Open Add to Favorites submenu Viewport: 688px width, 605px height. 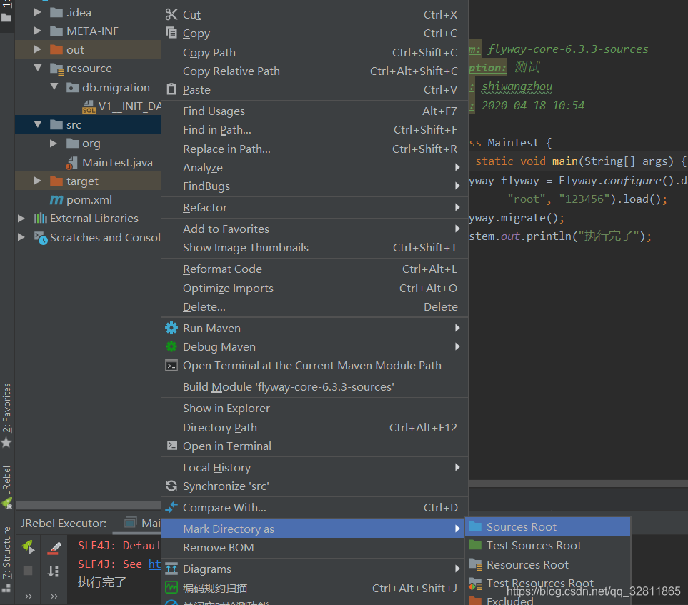314,229
